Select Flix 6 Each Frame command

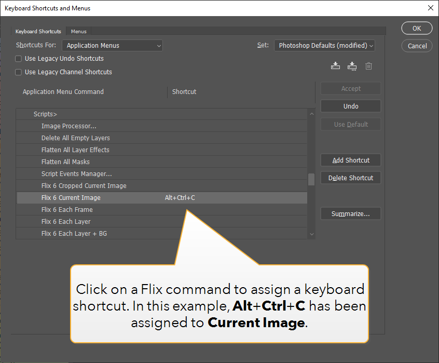pyautogui.click(x=67, y=210)
